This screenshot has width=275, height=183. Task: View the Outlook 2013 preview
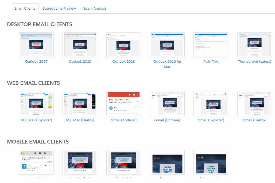123,61
